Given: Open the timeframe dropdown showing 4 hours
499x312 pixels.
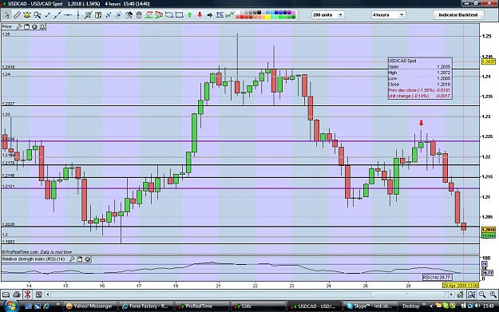Looking at the screenshot, I should (x=388, y=15).
